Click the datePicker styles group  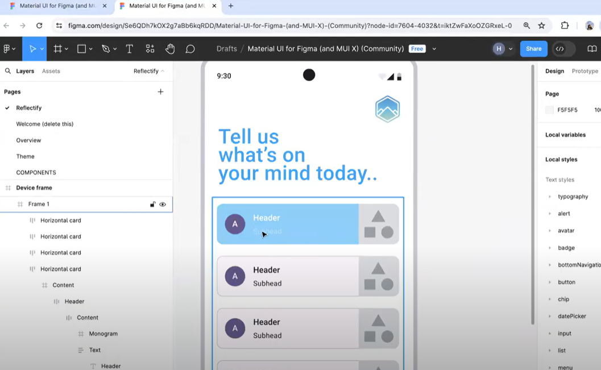click(x=572, y=316)
